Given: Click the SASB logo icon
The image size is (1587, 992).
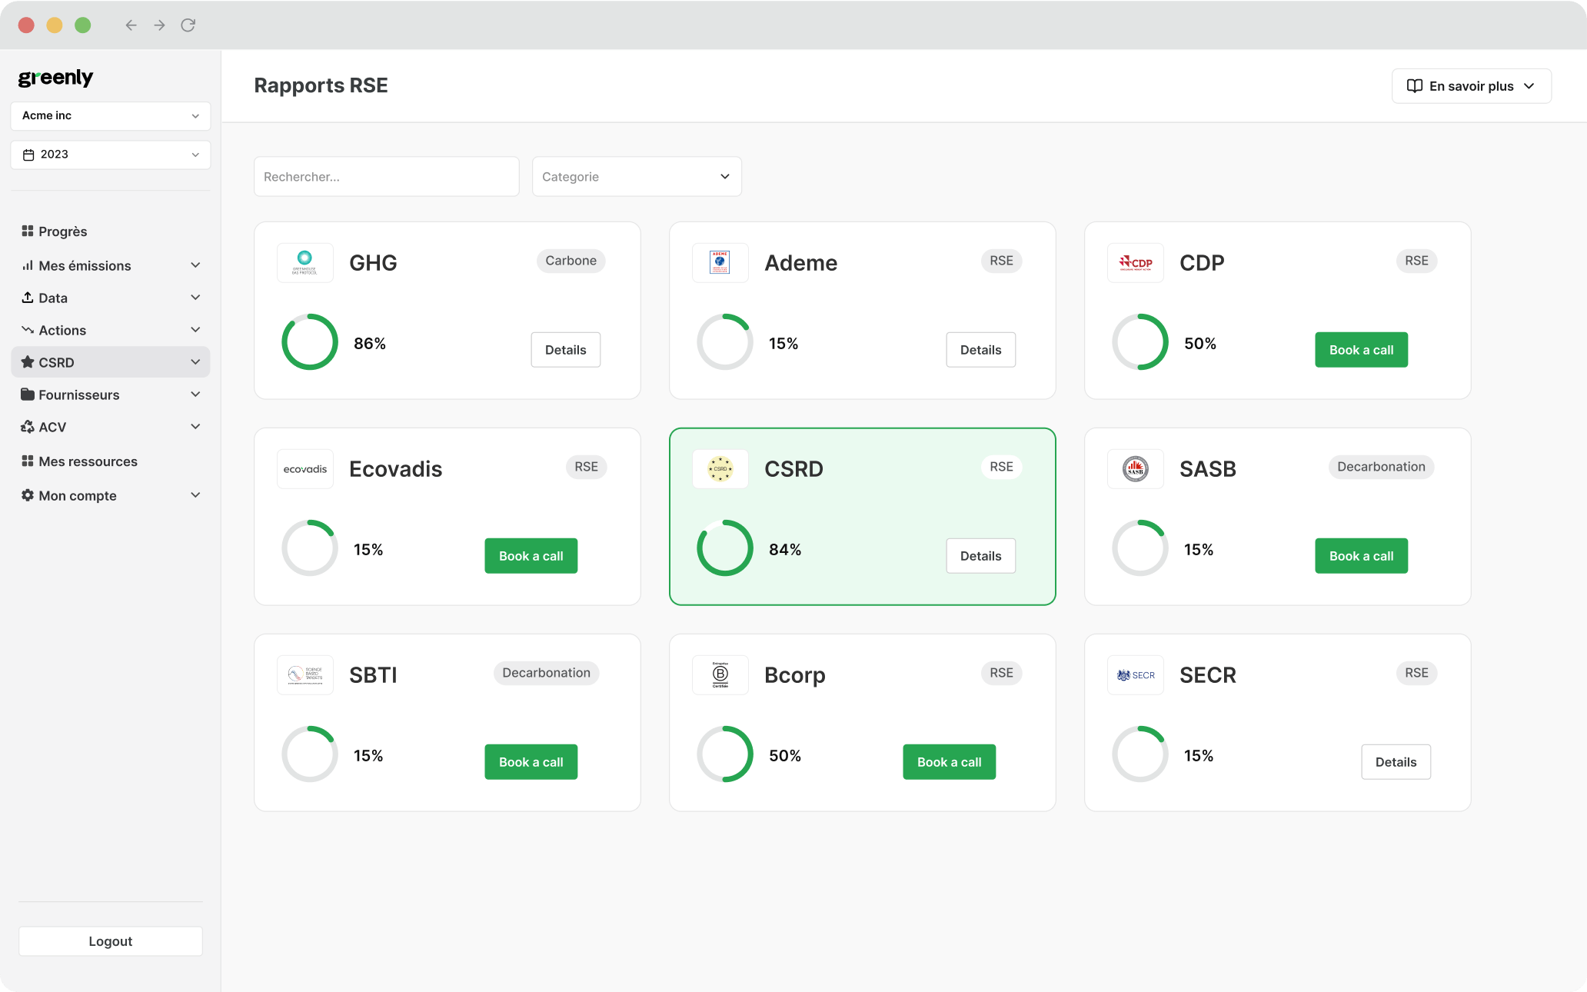Looking at the screenshot, I should coord(1135,469).
